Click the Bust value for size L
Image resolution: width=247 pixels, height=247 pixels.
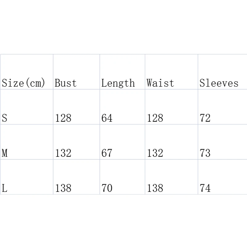63,188
